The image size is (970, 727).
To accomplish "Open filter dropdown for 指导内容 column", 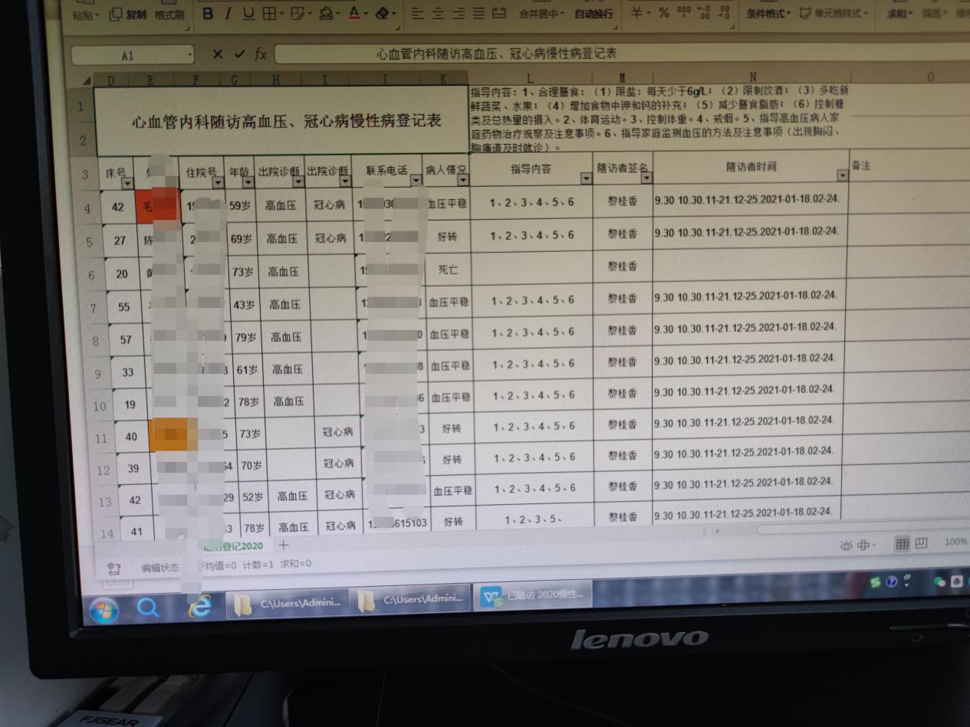I will (x=586, y=179).
